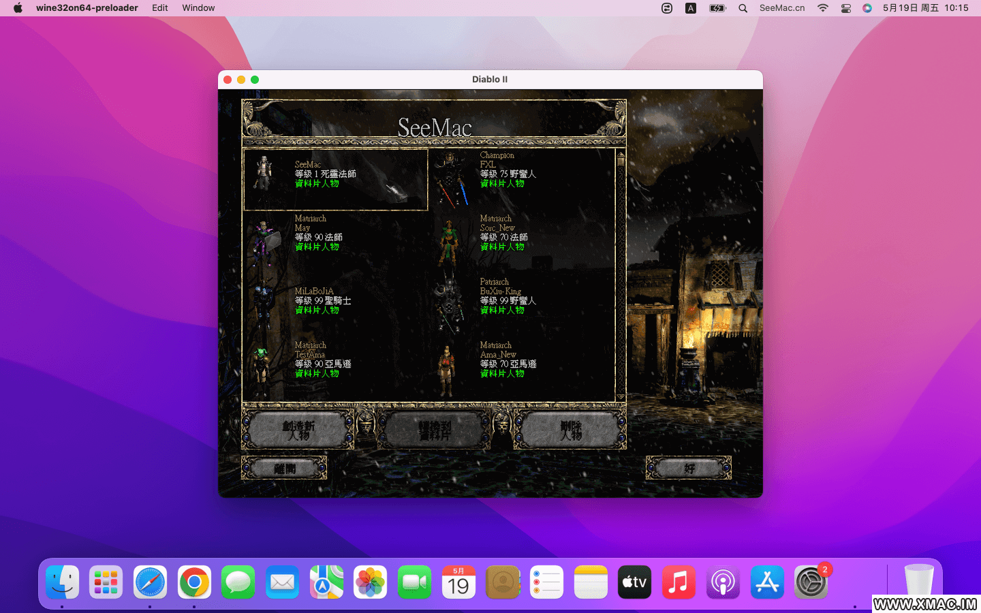Open Podcasts from the Dock
Screen dimensions: 981x613
pyautogui.click(x=723, y=582)
